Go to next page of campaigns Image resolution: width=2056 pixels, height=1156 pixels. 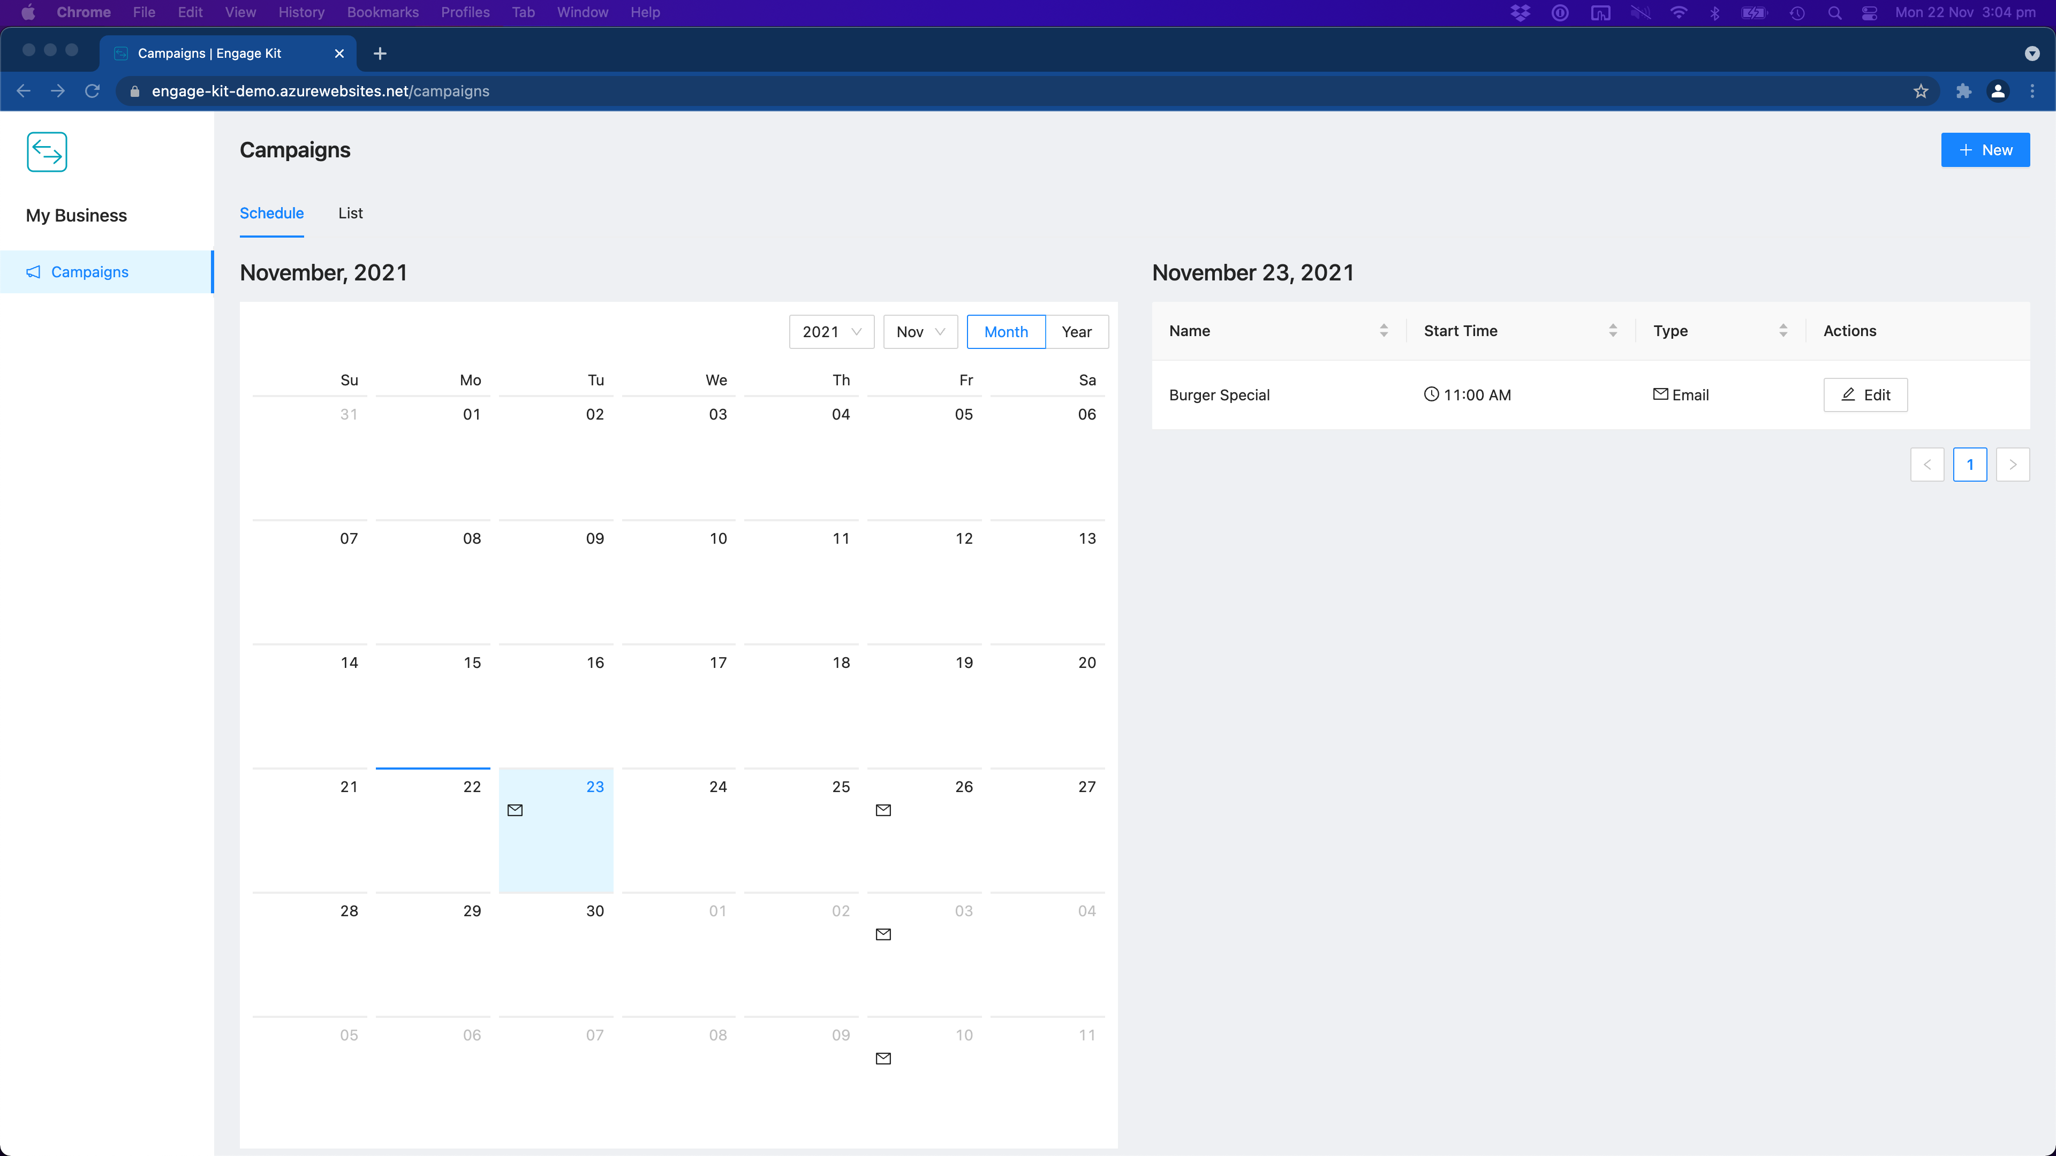(x=2012, y=465)
